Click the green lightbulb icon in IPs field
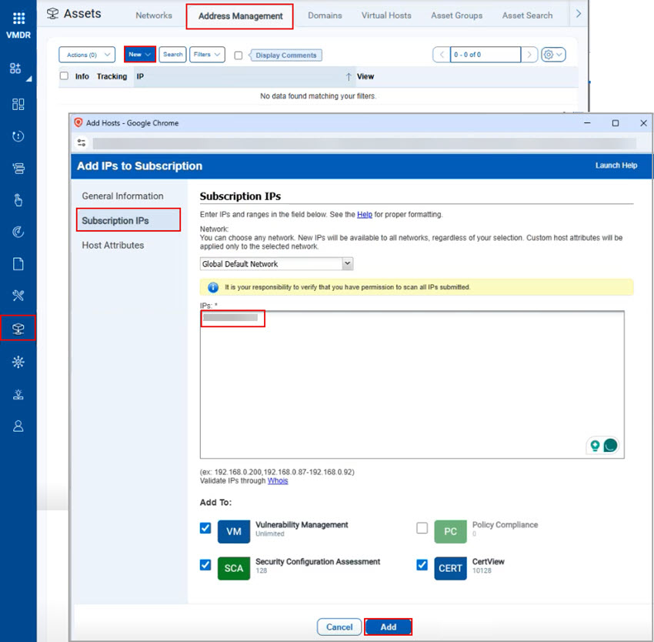This screenshot has width=654, height=642. [x=594, y=446]
